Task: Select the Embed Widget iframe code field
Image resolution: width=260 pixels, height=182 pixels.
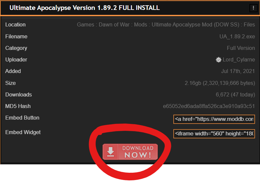Action: (214, 134)
